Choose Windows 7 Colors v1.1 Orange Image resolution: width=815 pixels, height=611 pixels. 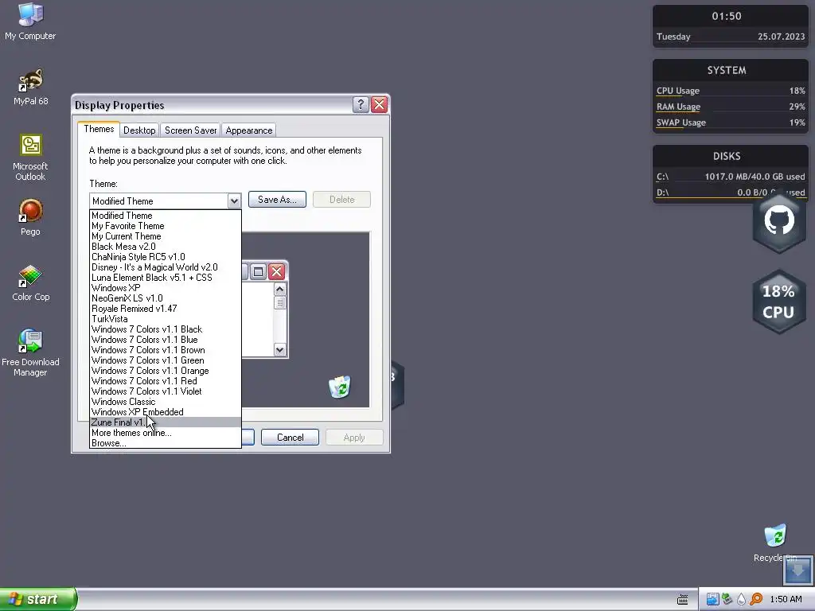166,371
